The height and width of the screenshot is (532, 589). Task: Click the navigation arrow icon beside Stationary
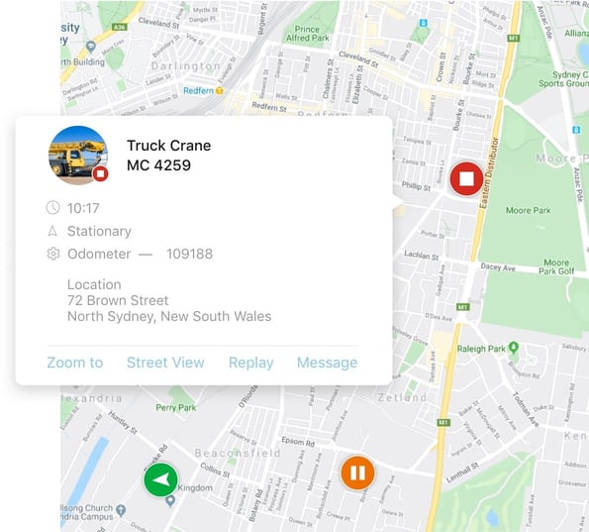(52, 231)
